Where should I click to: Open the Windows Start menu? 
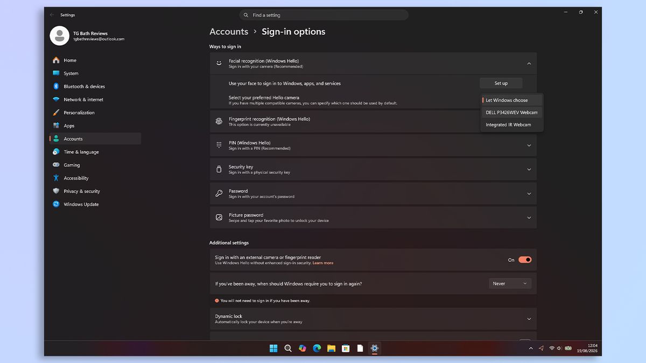[x=273, y=348]
